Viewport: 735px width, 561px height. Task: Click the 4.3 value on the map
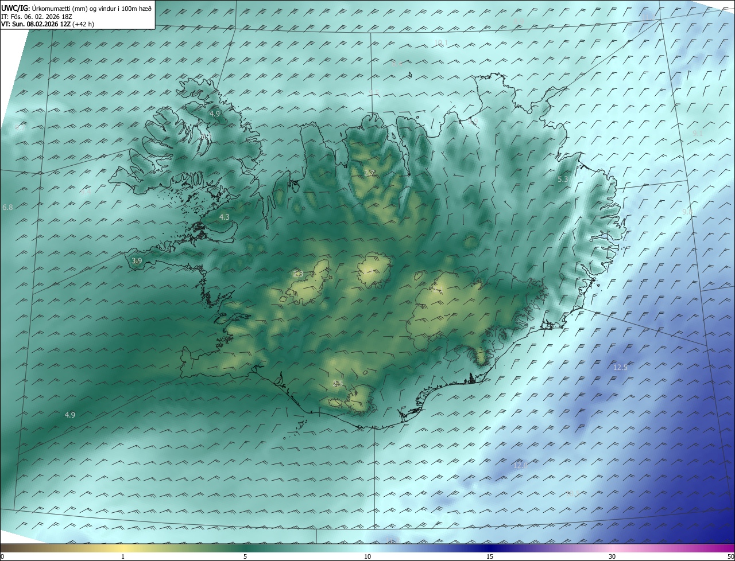coord(224,217)
